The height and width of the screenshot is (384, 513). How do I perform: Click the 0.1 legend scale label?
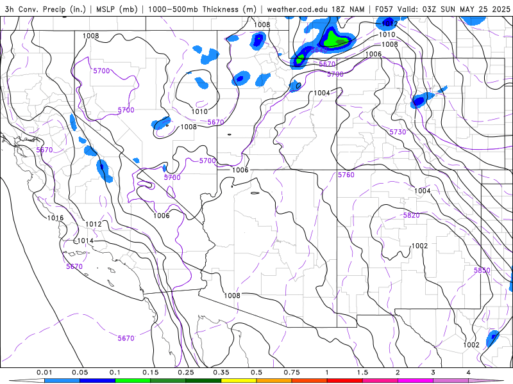pyautogui.click(x=115, y=372)
